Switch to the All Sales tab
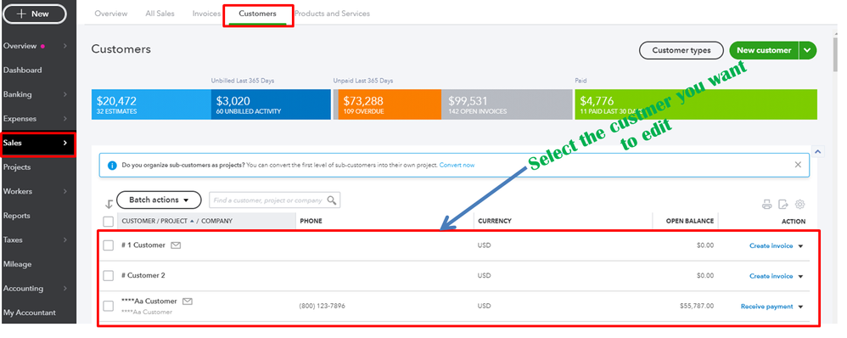The width and height of the screenshot is (847, 338). [x=160, y=14]
